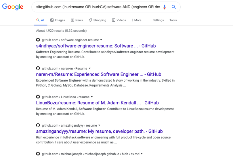Image resolution: width=233 pixels, height=156 pixels.
Task: Open s4ndhyac/software-engineer-resume result link
Action: [96, 46]
